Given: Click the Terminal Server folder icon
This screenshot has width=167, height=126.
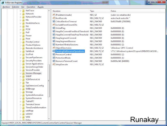Looking at the screenshot, I should pos(23,104).
